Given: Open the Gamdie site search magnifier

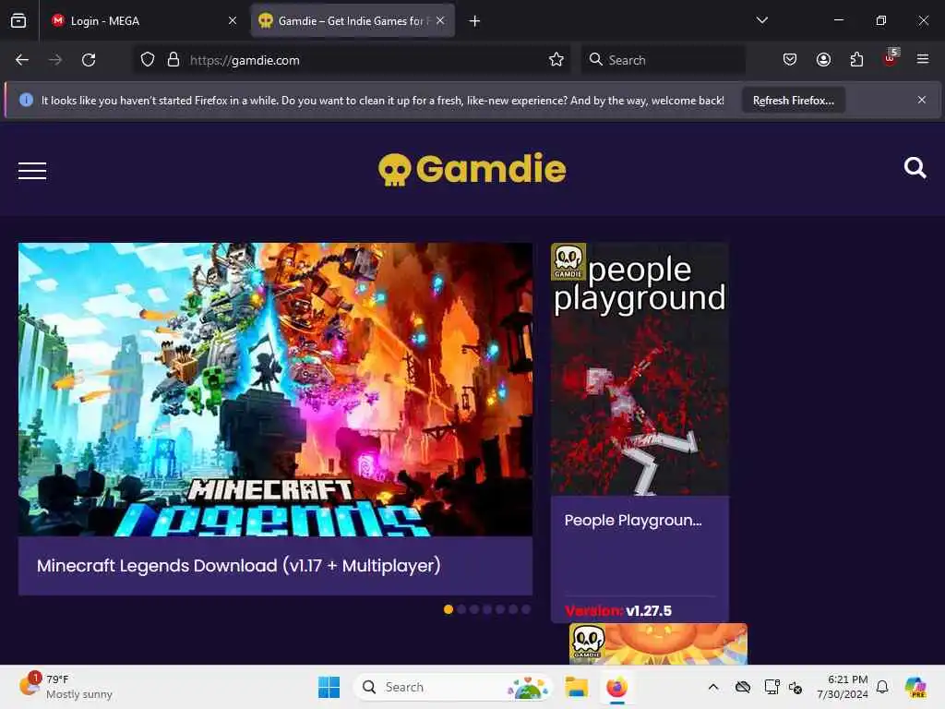Looking at the screenshot, I should [x=915, y=168].
